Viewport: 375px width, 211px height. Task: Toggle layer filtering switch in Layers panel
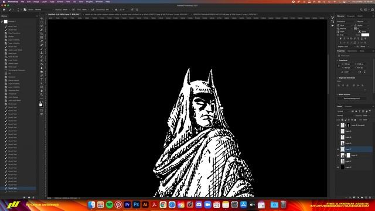tap(370, 111)
